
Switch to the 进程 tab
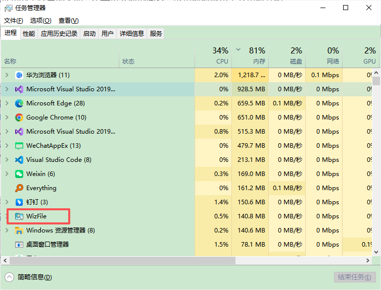point(11,33)
